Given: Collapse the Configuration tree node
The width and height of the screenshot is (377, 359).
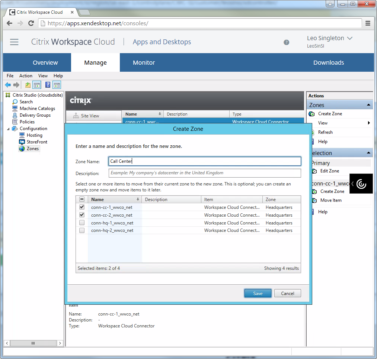Looking at the screenshot, I should tap(8, 129).
